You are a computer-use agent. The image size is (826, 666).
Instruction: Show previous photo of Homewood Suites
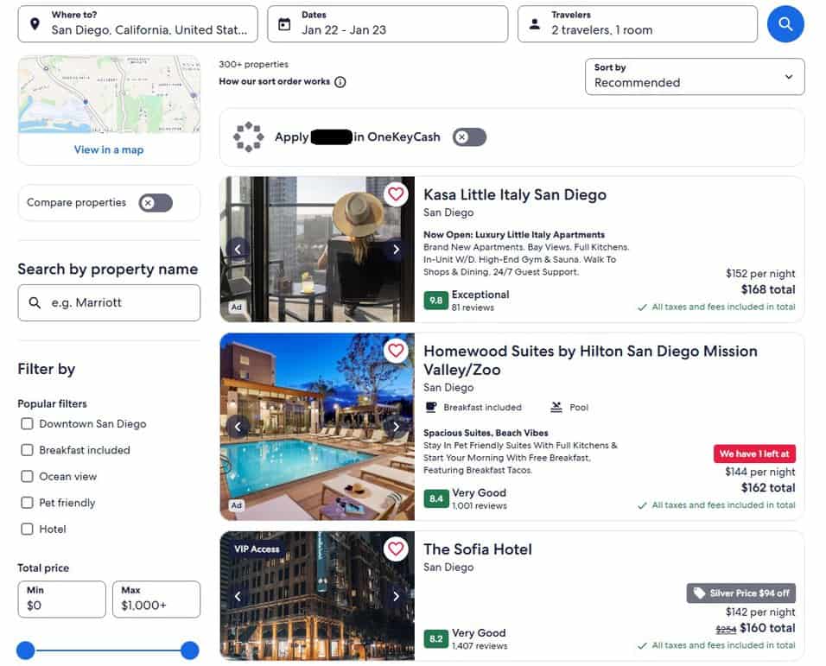click(238, 427)
